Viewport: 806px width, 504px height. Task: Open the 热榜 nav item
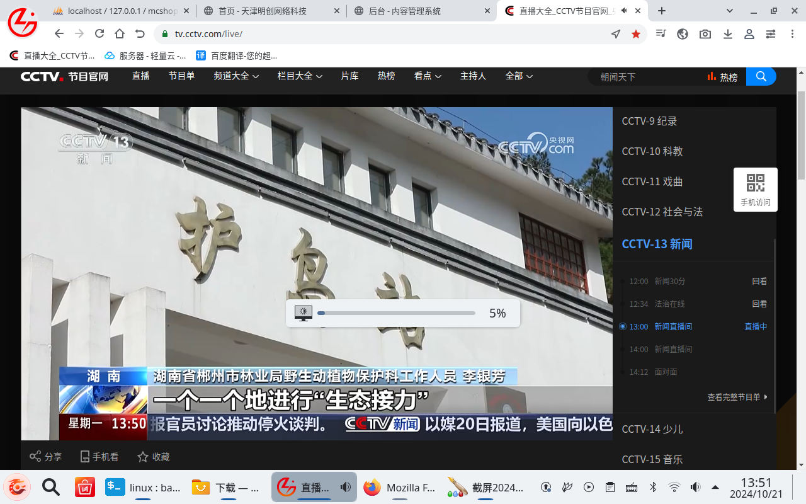(x=386, y=76)
